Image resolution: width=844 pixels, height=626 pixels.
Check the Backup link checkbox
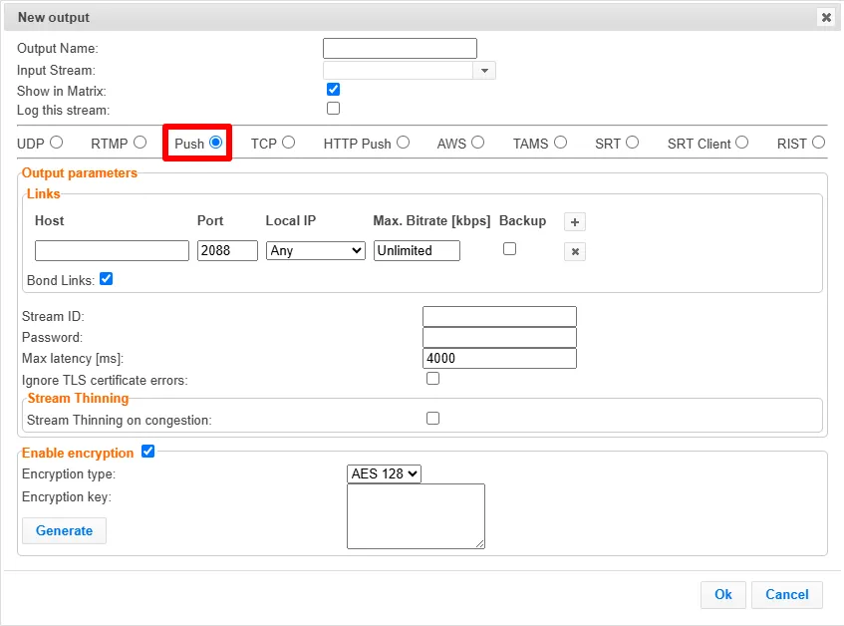(x=509, y=248)
